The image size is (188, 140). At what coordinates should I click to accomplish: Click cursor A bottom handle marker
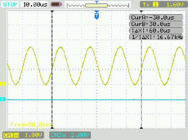pyautogui.click(x=52, y=128)
